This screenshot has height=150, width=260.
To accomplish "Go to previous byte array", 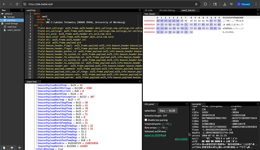I will point(159,128).
